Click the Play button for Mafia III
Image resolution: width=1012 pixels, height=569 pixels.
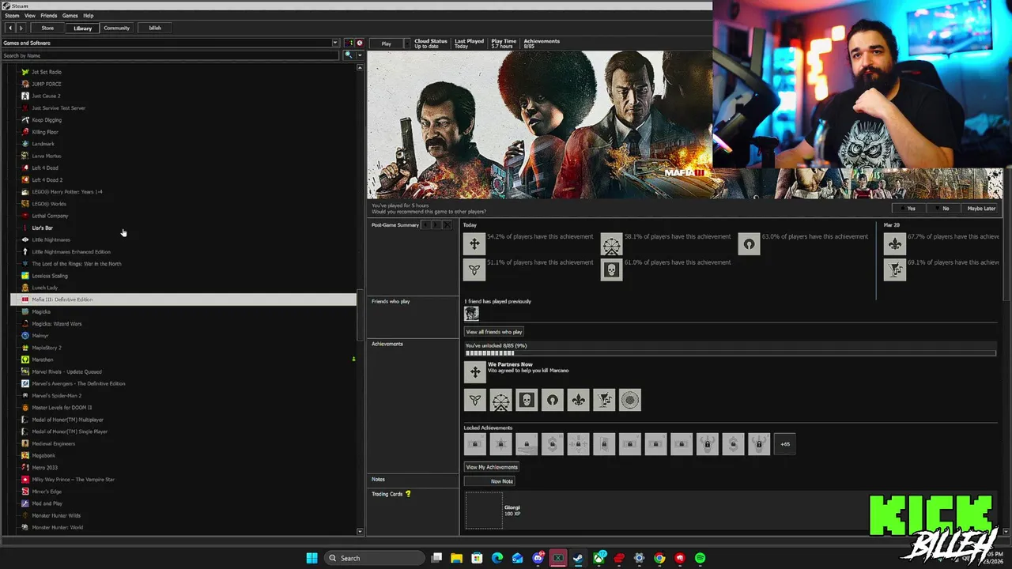387,43
